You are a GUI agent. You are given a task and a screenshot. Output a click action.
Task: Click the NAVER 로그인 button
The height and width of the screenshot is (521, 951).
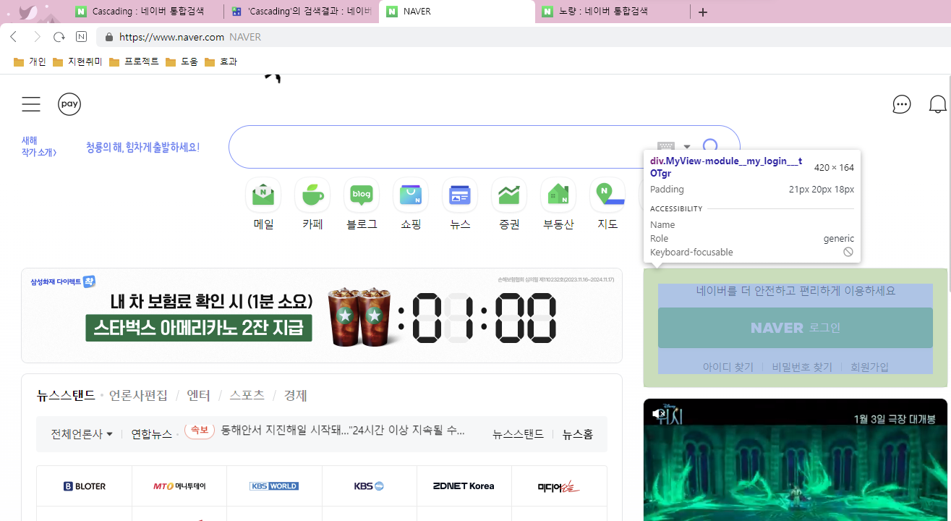[x=796, y=328]
